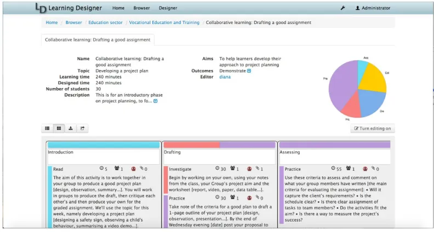This screenshot has width=434, height=232.
Task: Go to Browser breadcrumb link
Action: 73,22
